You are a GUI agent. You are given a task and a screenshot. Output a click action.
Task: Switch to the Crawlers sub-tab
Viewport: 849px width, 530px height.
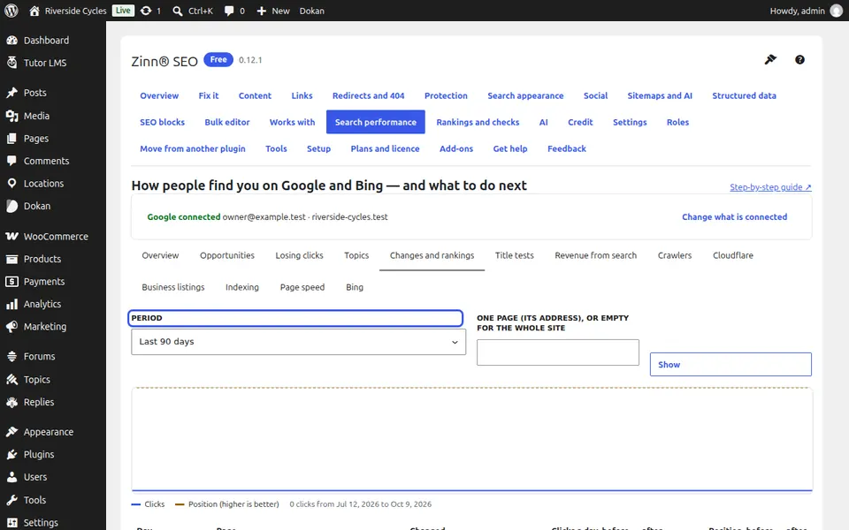tap(675, 255)
